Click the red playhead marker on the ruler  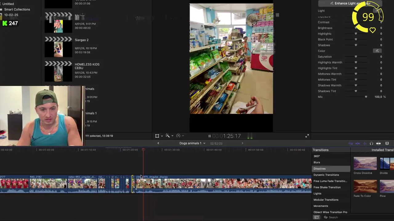point(143,150)
